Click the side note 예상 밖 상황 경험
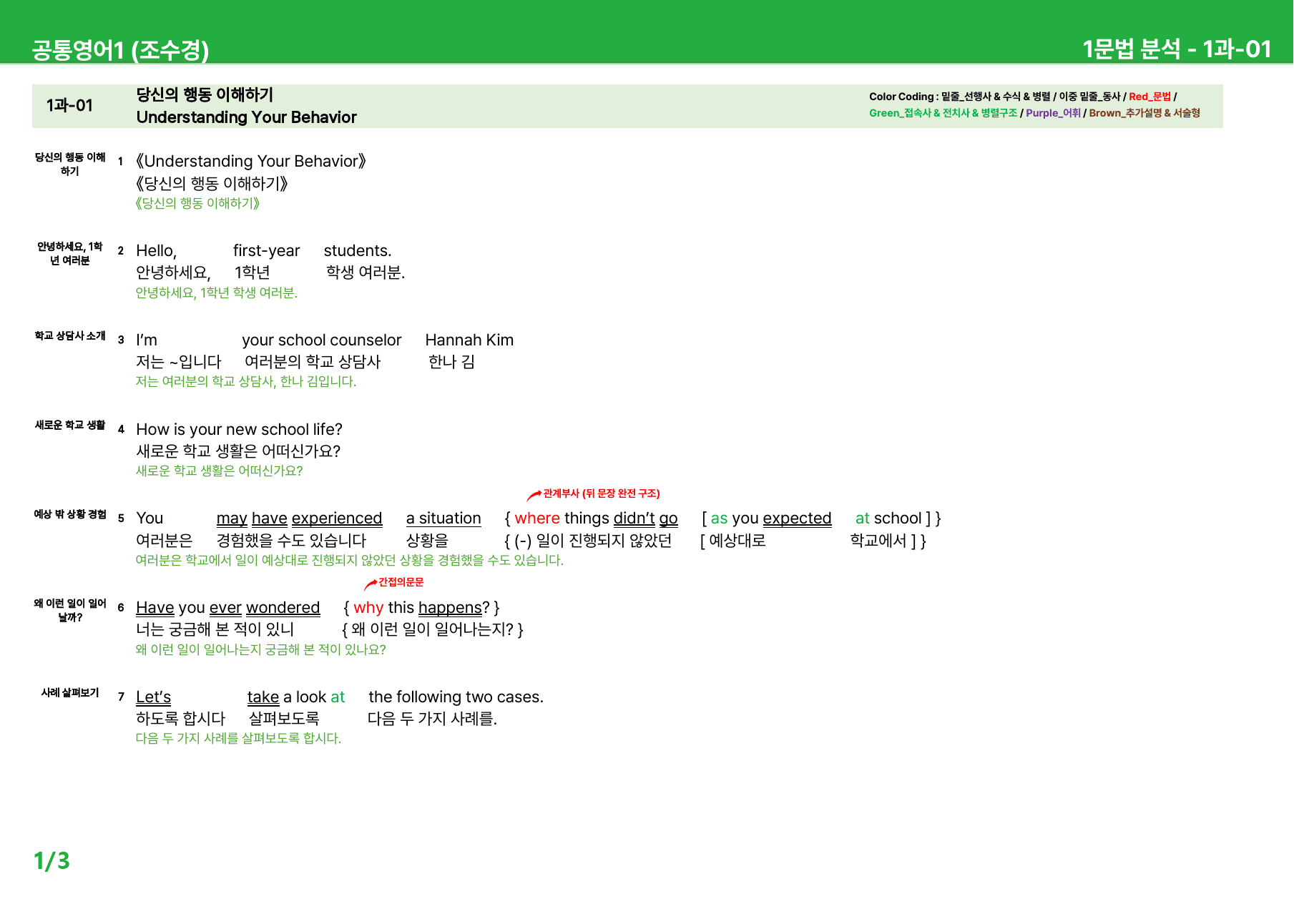This screenshot has height=914, width=1294. tap(70, 514)
